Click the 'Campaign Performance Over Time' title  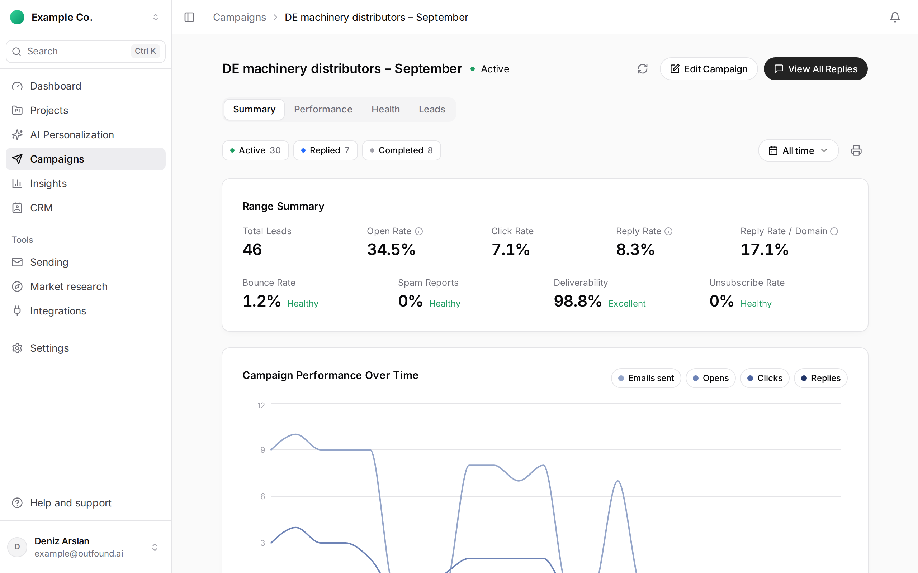click(x=330, y=375)
